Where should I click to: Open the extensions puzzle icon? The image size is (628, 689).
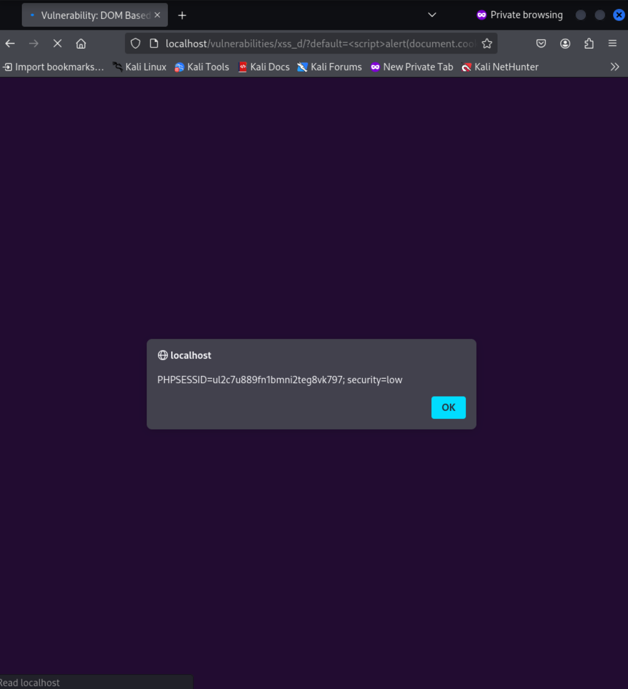(589, 44)
